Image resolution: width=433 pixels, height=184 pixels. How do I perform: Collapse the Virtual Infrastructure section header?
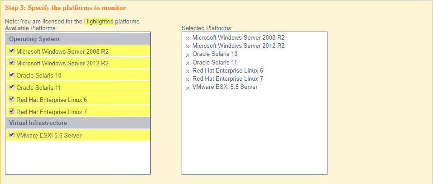tap(38, 123)
